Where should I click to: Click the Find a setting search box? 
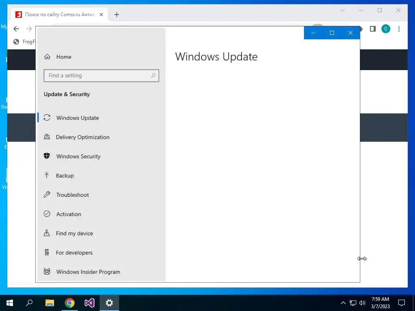pos(101,76)
